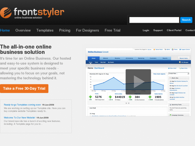Select the Website tab in console

click(x=105, y=58)
